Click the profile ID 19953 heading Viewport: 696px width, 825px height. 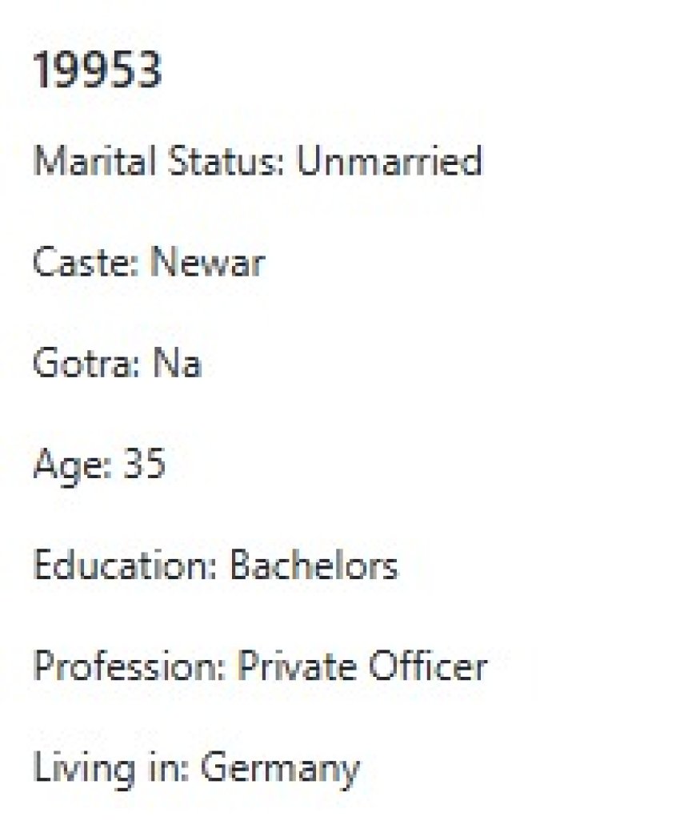[97, 70]
